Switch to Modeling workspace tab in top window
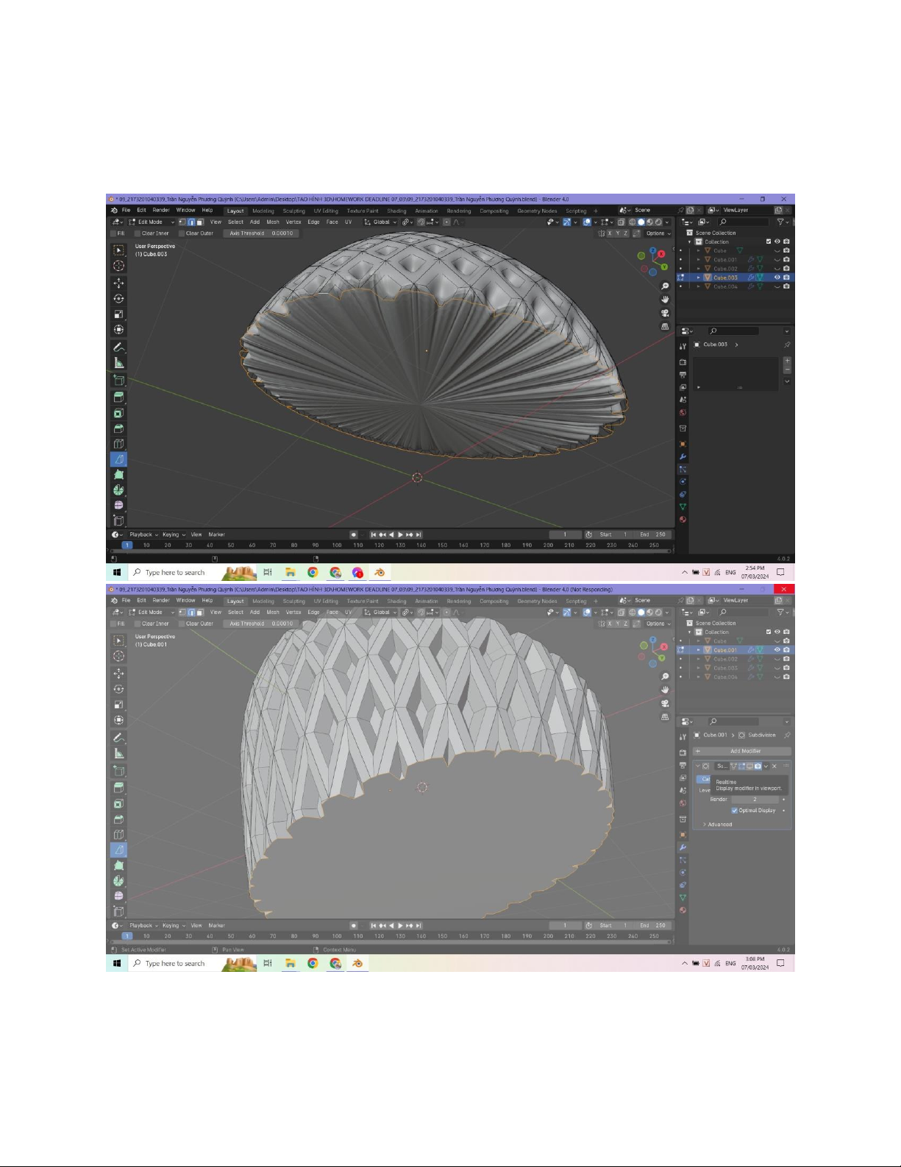 263,211
